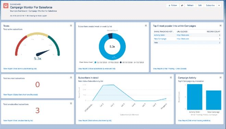226x129 pixels.
Task: Expand the Campaign Activity widget
Action: tap(221, 77)
